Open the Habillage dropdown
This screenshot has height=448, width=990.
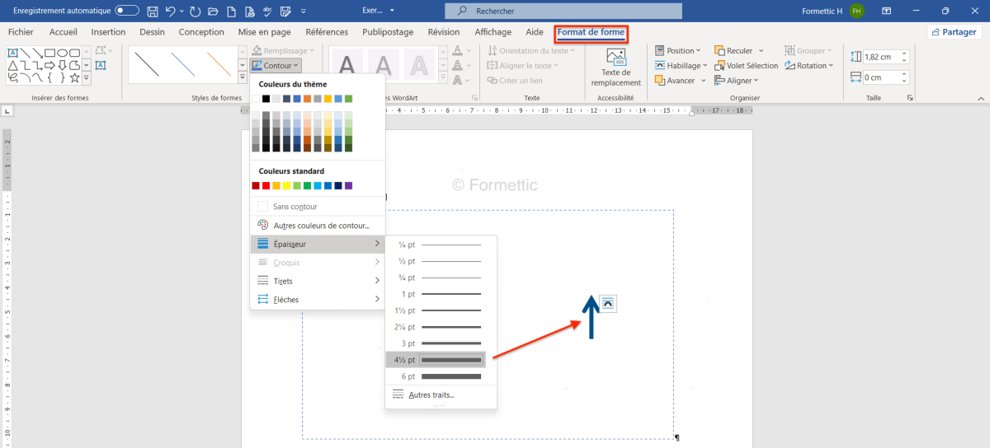coord(683,66)
